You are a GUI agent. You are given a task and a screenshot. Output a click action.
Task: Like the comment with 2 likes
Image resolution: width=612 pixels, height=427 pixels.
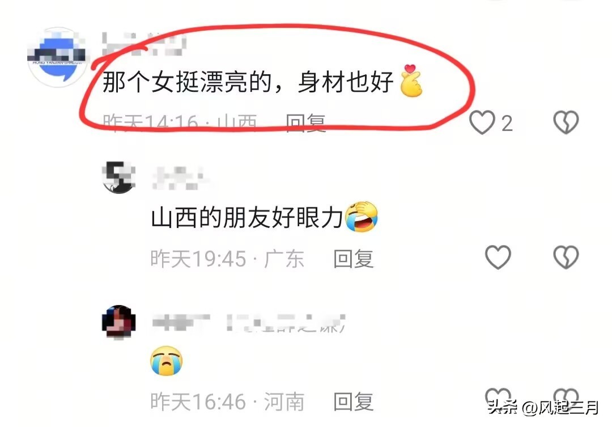click(482, 122)
